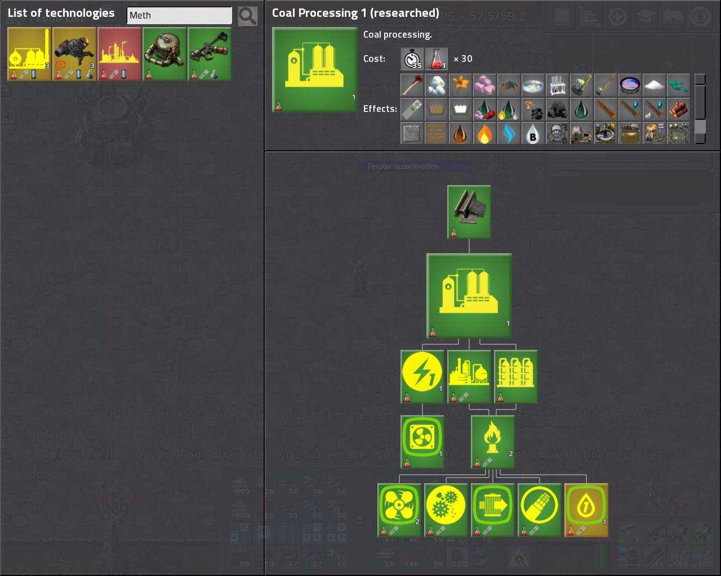Click the colorful test tube rack effect icon

click(x=557, y=85)
